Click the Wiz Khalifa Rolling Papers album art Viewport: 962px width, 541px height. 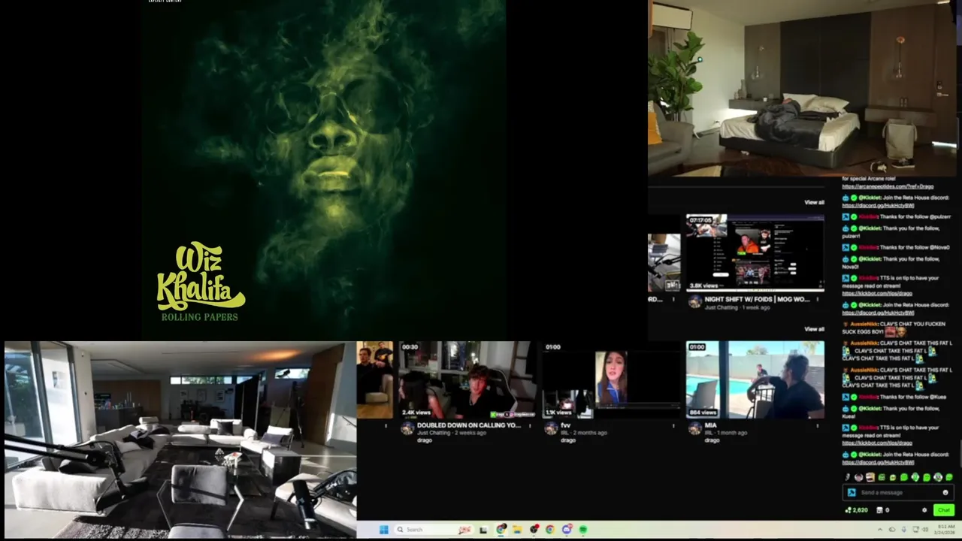pyautogui.click(x=324, y=169)
